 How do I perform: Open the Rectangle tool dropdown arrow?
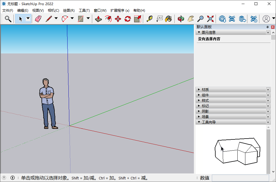[88, 19]
